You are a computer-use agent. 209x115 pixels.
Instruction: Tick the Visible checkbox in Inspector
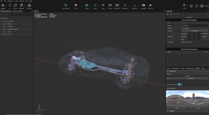(182, 28)
